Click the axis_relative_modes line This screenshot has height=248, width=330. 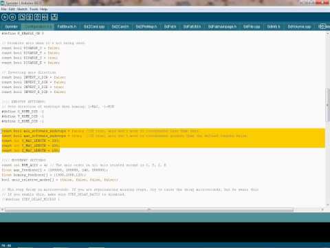point(60,180)
